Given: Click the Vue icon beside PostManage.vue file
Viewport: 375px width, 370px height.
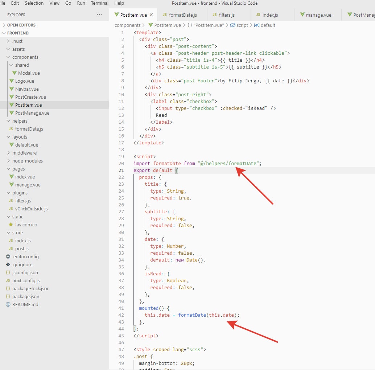Looking at the screenshot, I should coord(12,113).
